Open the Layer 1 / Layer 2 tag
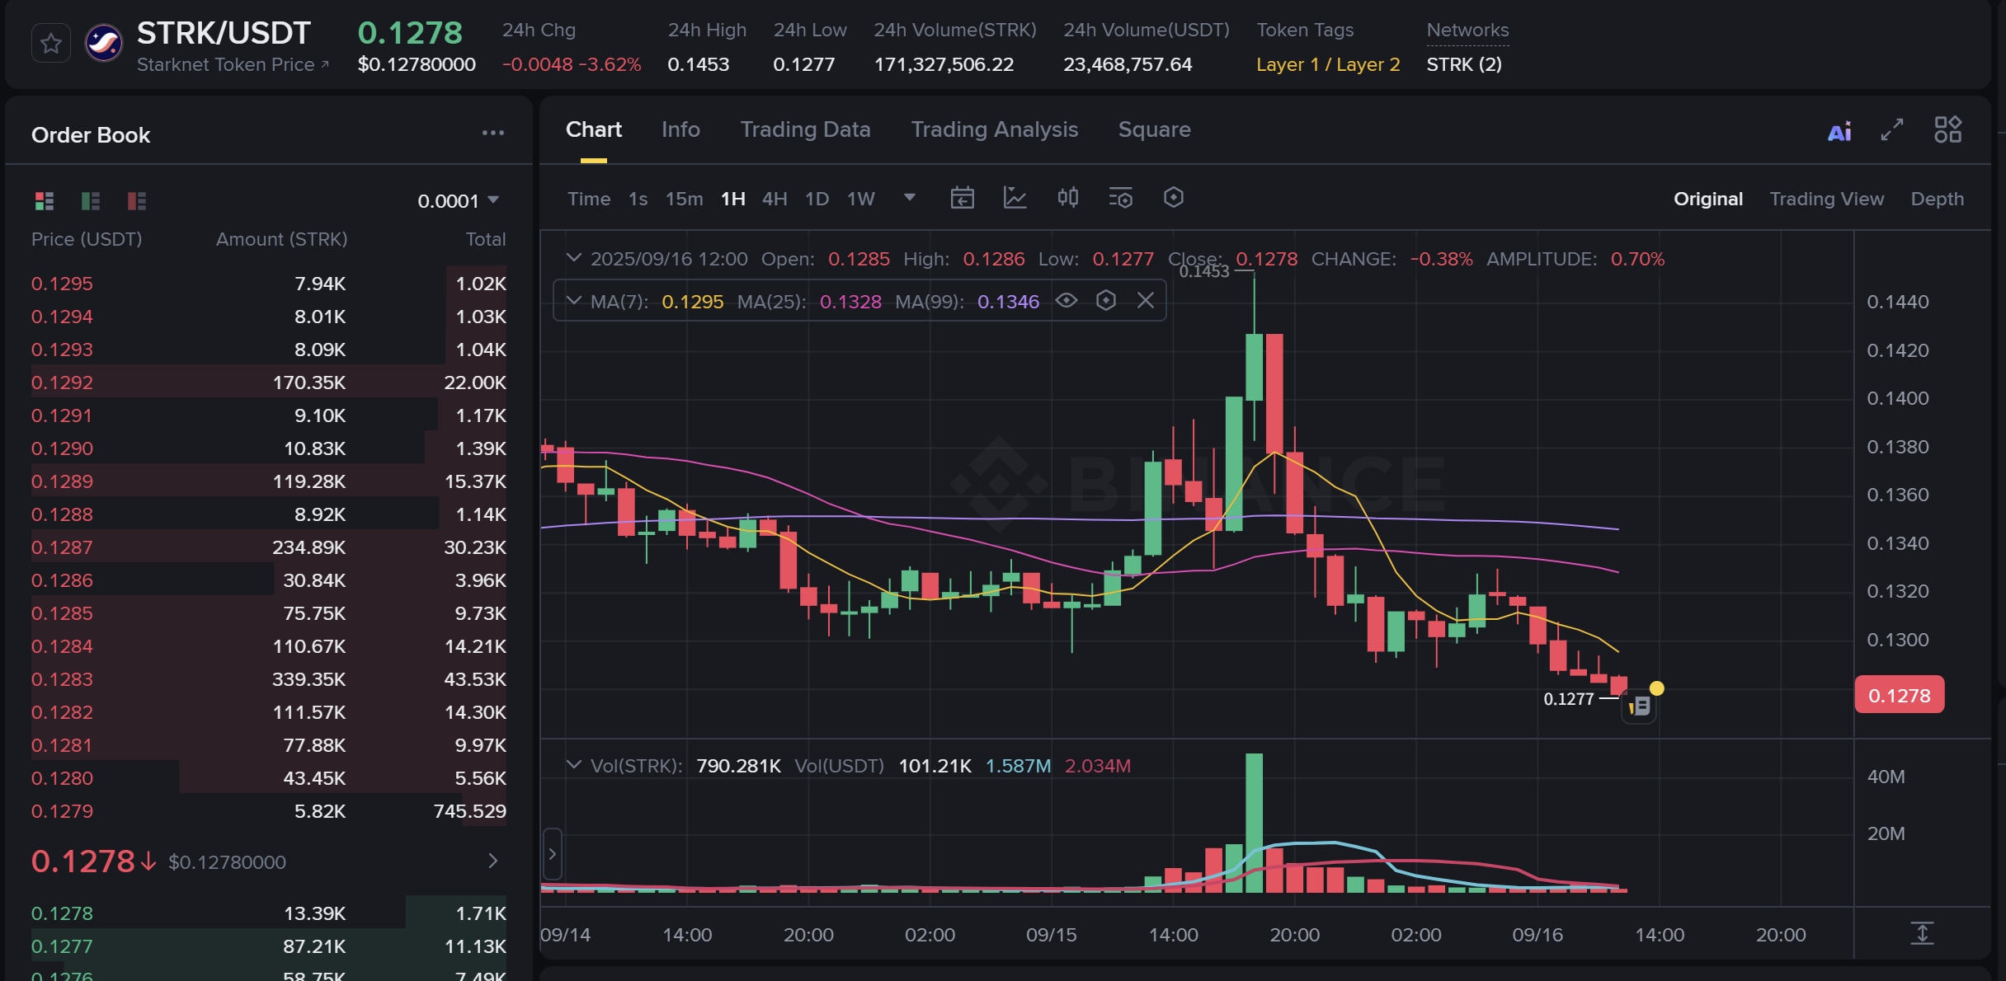Screen dimensions: 2006x981 point(1328,64)
